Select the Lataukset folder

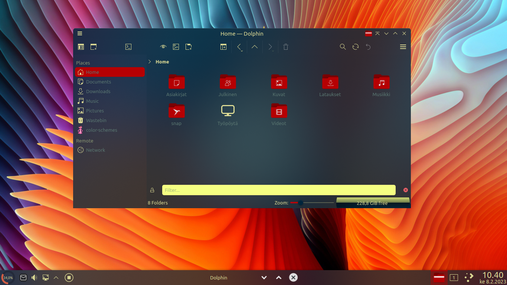tap(330, 85)
